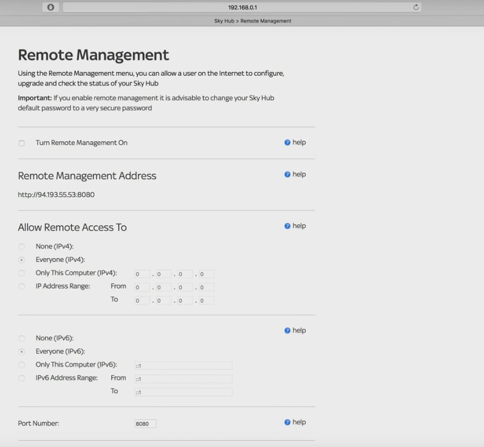Click first octet of IP Address Range To
This screenshot has width=484, height=447.
[142, 301]
